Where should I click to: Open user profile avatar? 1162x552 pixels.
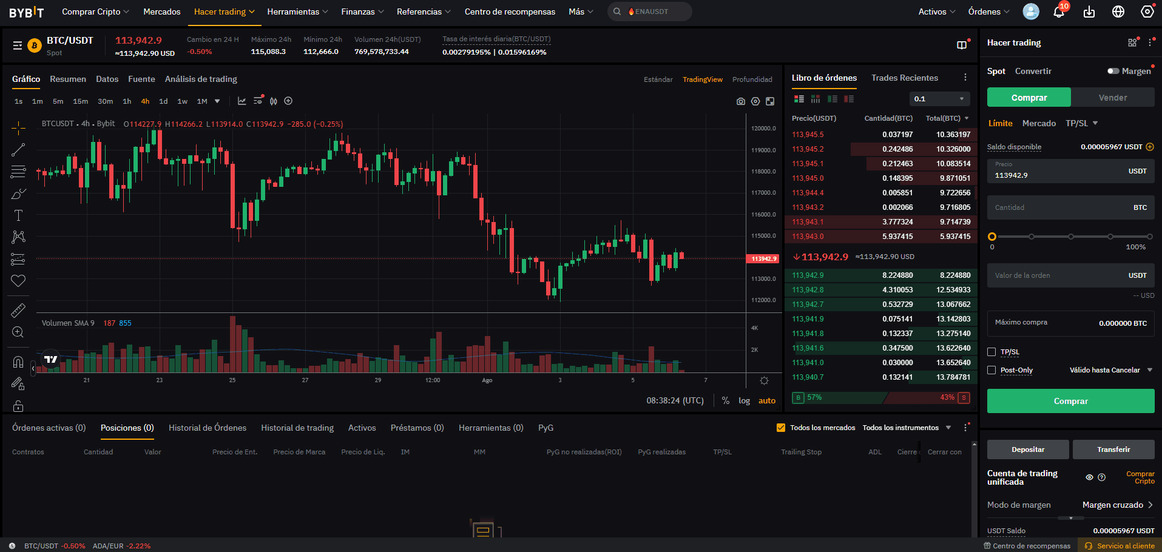[x=1031, y=12]
